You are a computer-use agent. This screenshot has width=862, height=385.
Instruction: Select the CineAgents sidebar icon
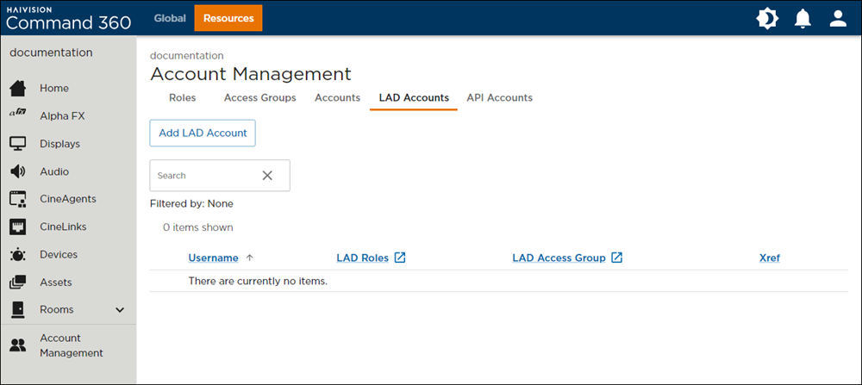click(17, 199)
